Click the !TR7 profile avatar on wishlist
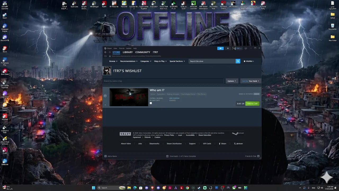 (x=107, y=71)
